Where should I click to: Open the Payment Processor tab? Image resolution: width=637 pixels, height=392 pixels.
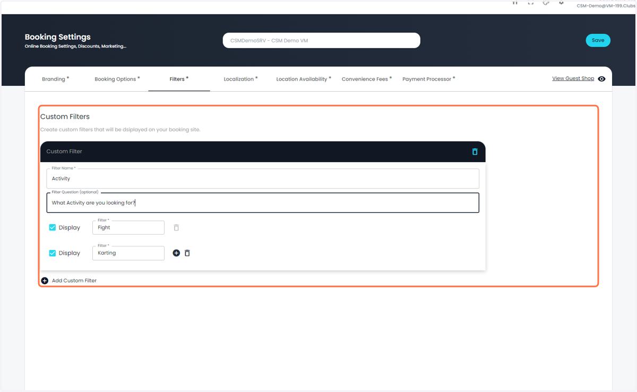(428, 79)
